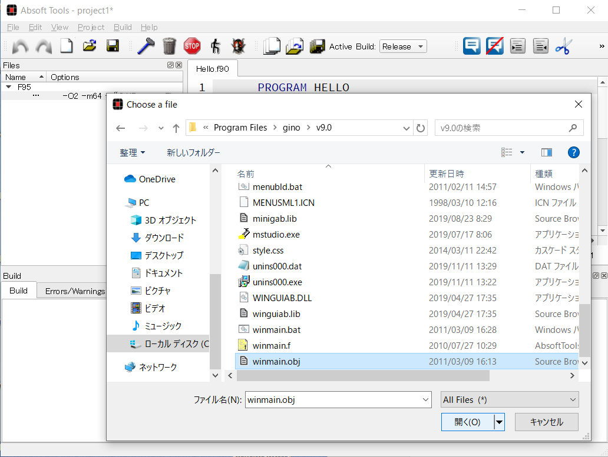
Task: Open the Build menu
Action: tap(123, 27)
